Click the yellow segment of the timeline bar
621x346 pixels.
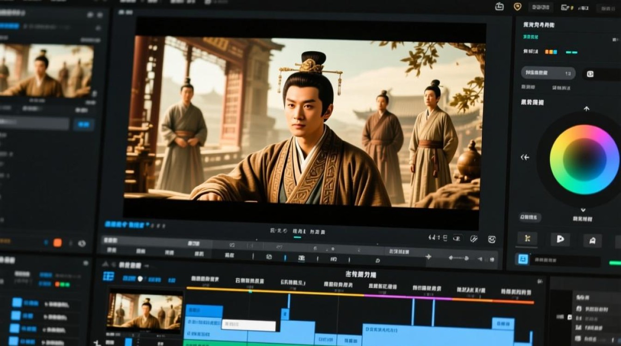coord(275,291)
